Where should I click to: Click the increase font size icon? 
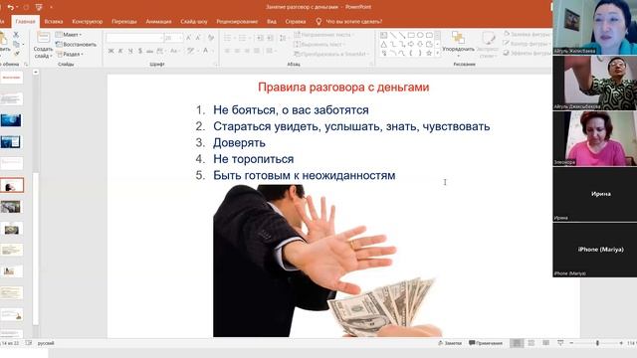pyautogui.click(x=188, y=38)
